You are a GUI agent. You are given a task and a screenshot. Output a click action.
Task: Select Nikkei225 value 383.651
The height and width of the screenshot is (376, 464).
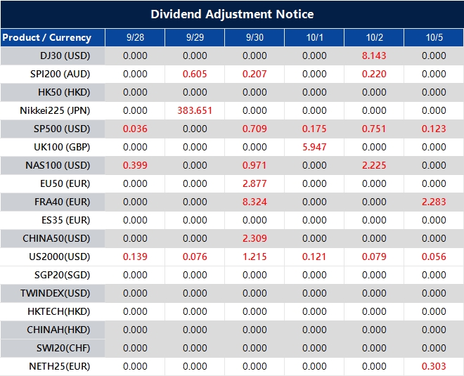point(195,110)
